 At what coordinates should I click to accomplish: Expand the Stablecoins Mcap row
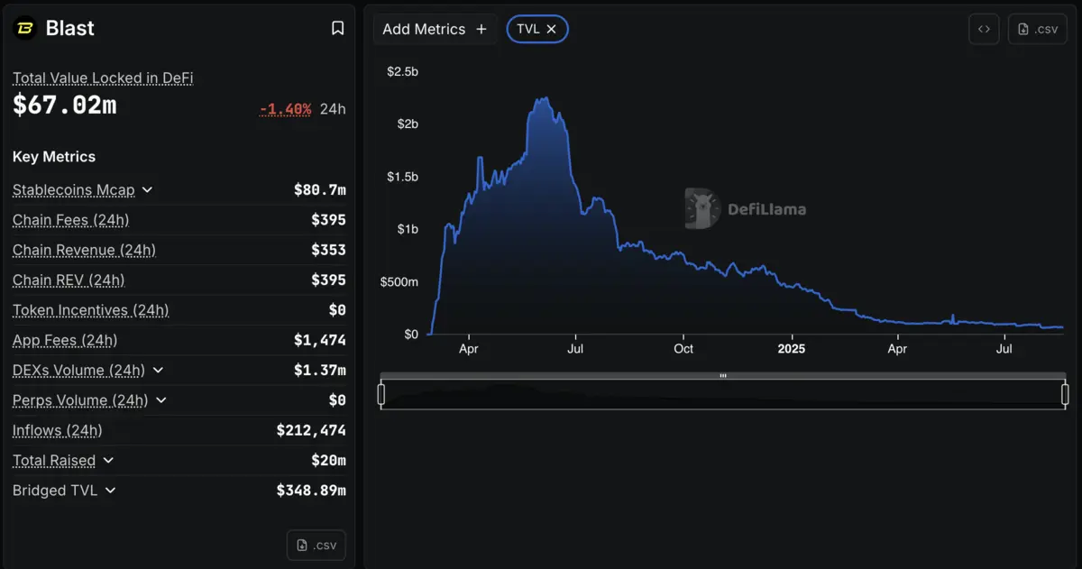[148, 190]
